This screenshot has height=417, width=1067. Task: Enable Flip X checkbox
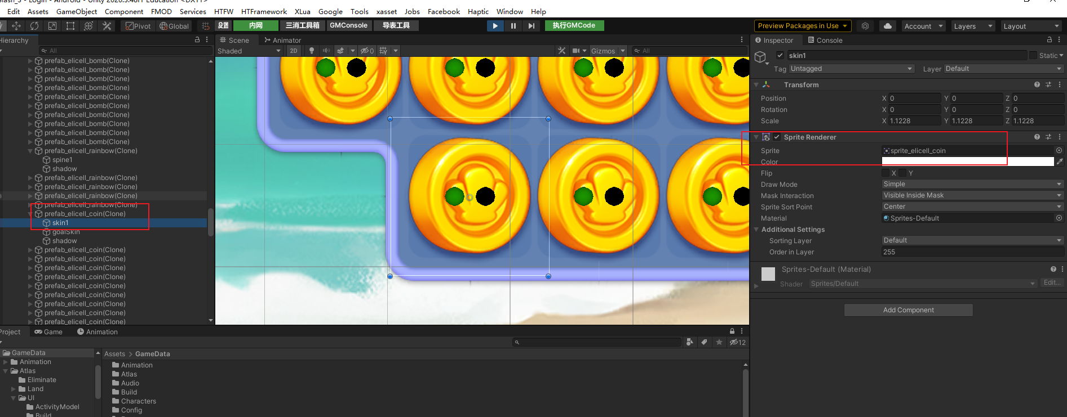tap(886, 173)
